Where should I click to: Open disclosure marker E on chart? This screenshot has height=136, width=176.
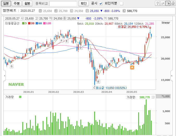[67, 41]
